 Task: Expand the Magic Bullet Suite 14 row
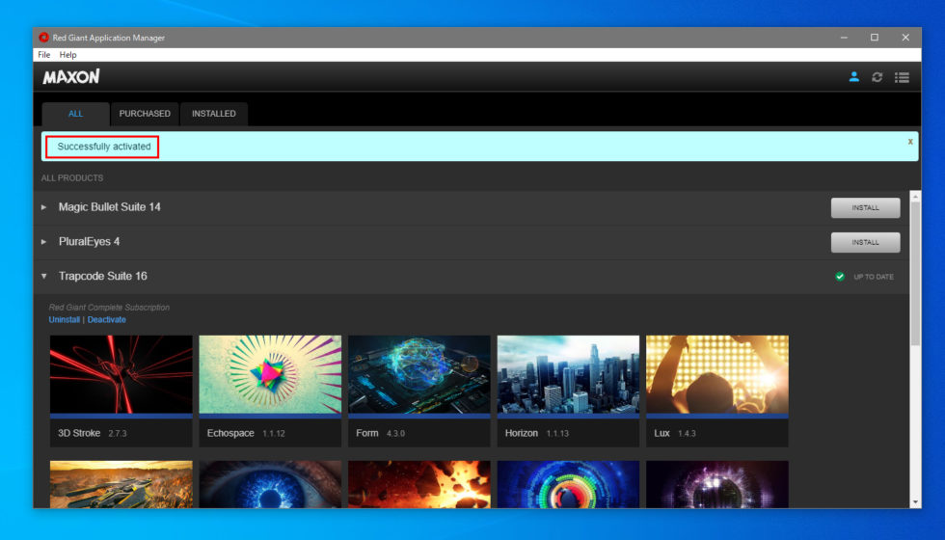click(x=44, y=207)
